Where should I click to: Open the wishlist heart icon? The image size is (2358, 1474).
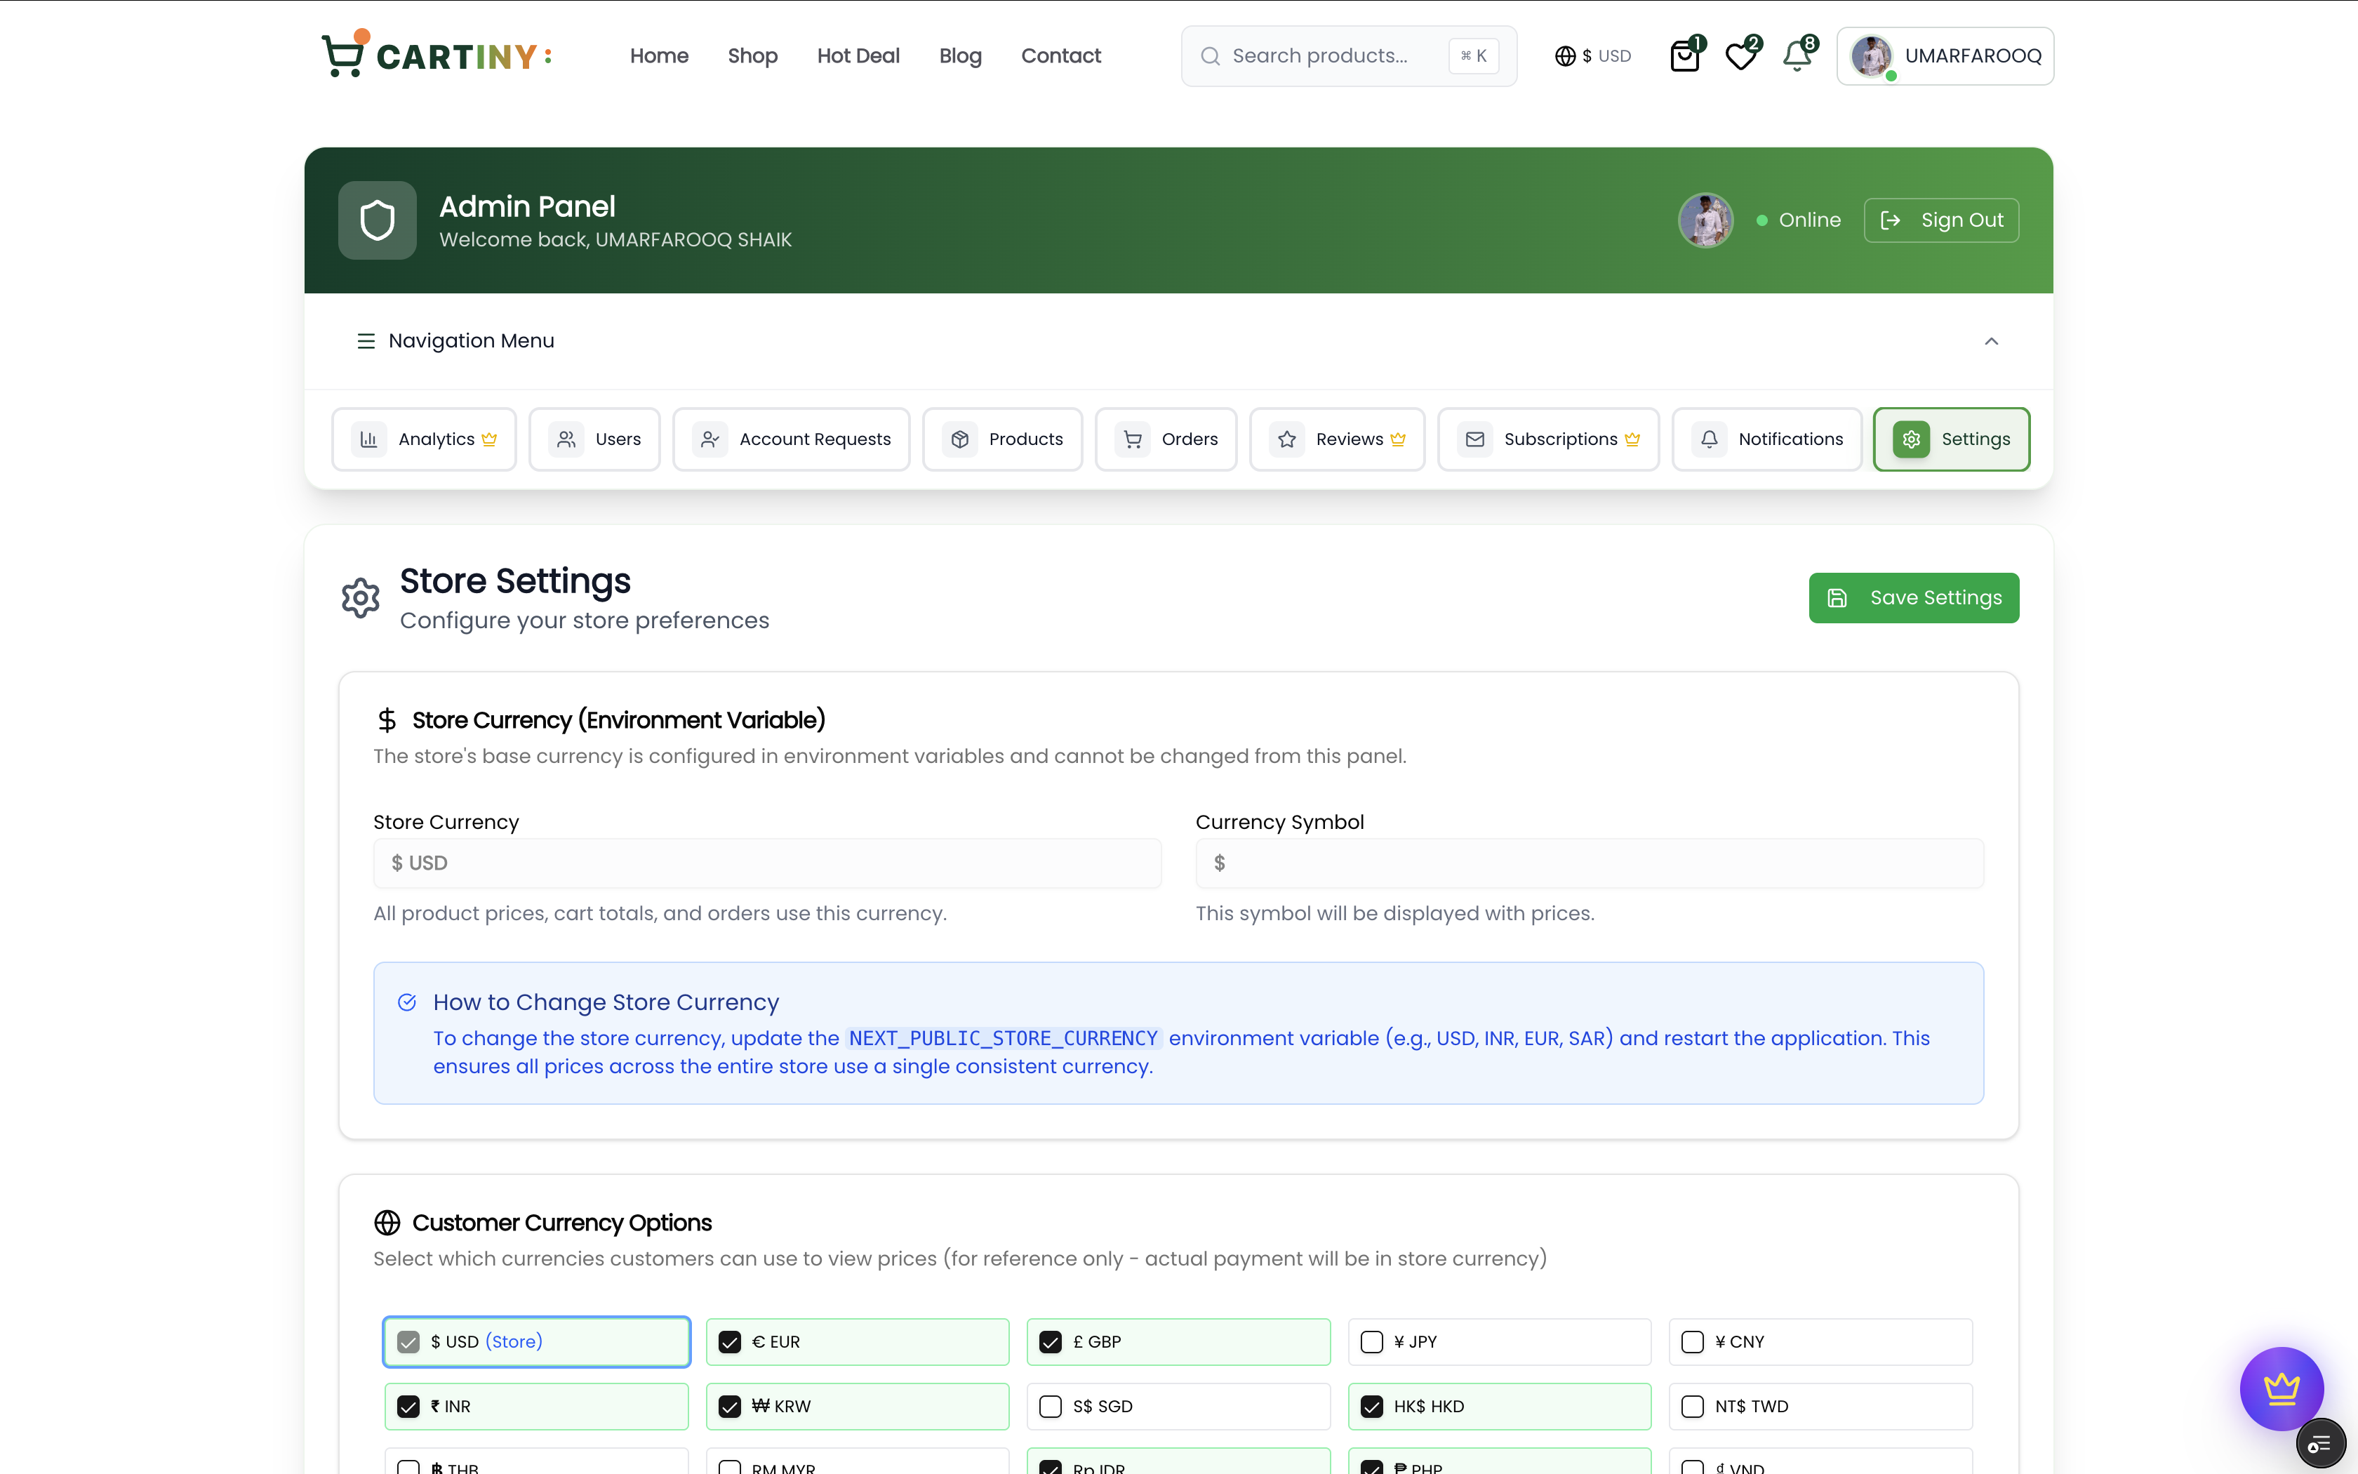(1740, 55)
